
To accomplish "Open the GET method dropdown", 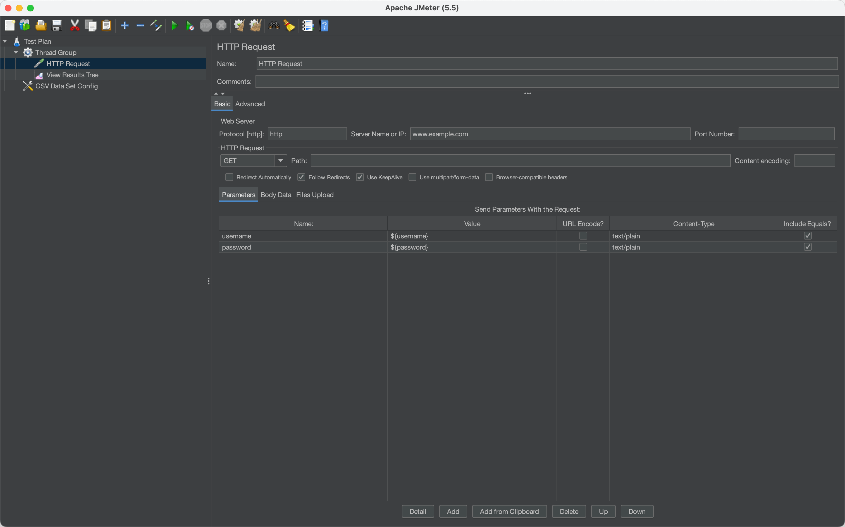I will coord(280,161).
